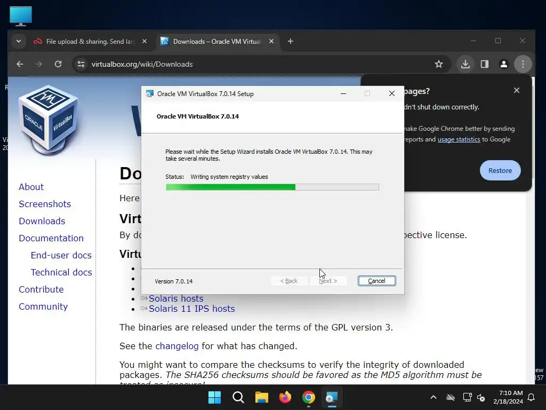Click the installation progress bar
The height and width of the screenshot is (410, 546).
(272, 187)
